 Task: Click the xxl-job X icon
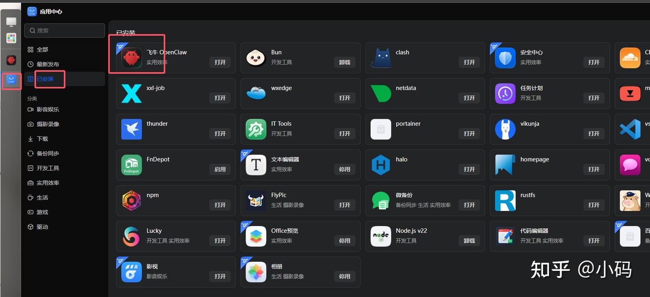click(x=131, y=93)
